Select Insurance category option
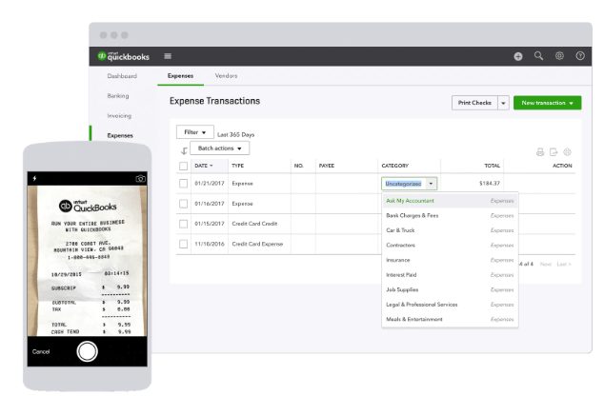The height and width of the screenshot is (396, 604). coord(450,260)
